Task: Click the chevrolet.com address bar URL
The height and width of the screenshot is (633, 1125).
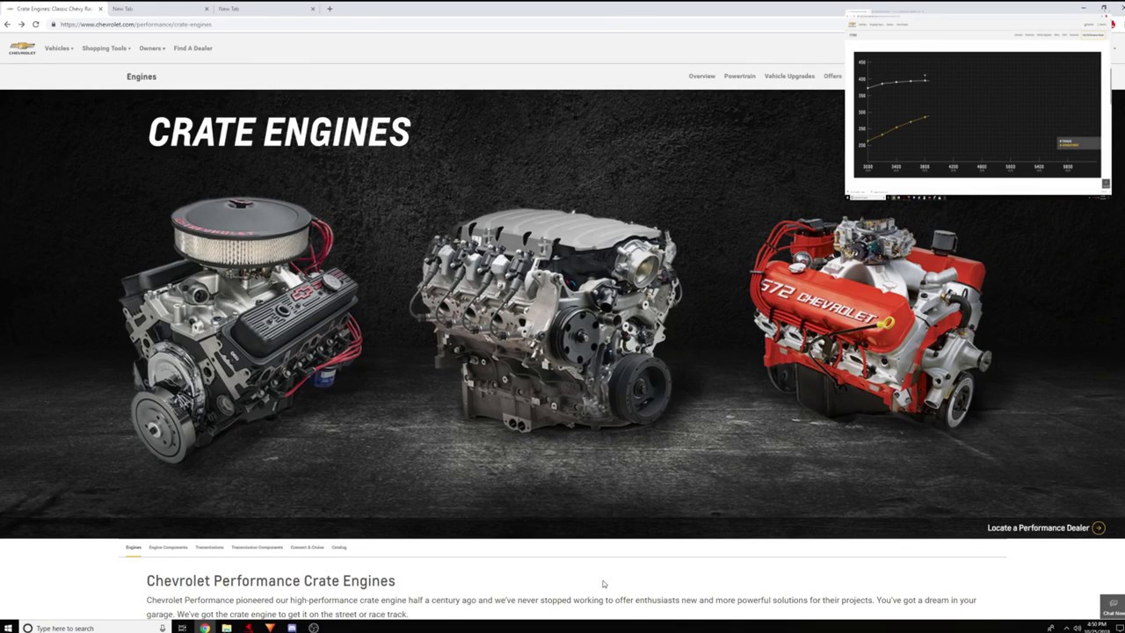Action: pyautogui.click(x=136, y=25)
